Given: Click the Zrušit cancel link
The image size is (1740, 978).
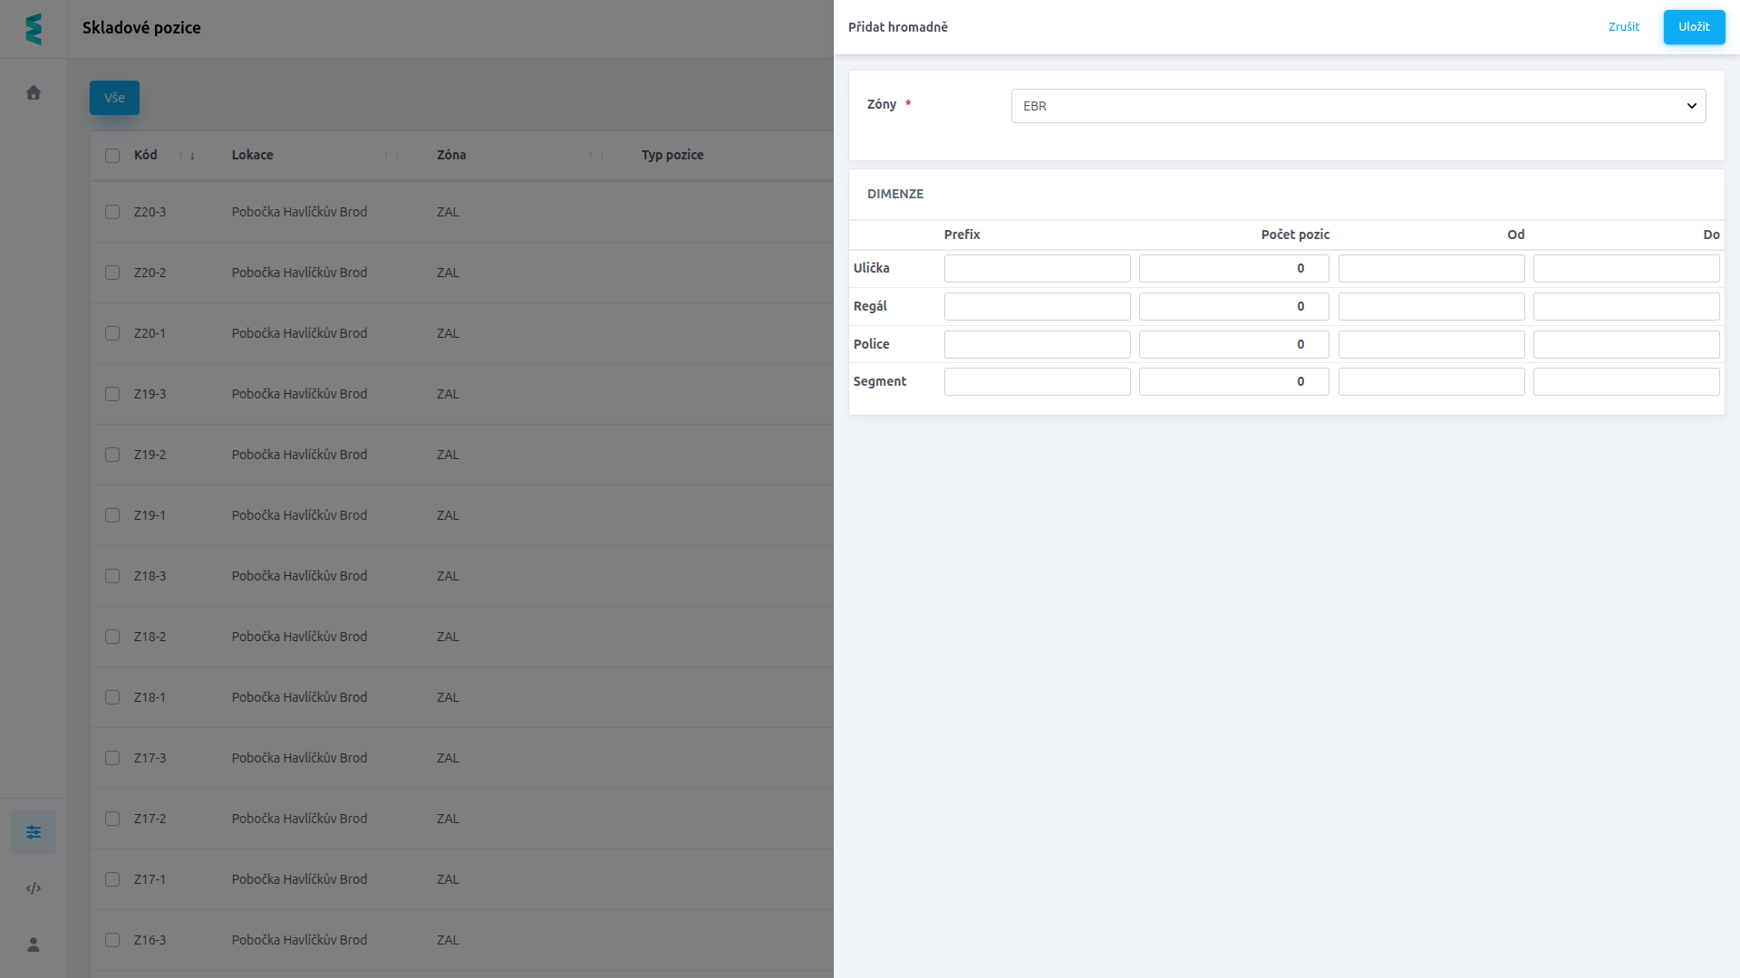Looking at the screenshot, I should 1624,27.
